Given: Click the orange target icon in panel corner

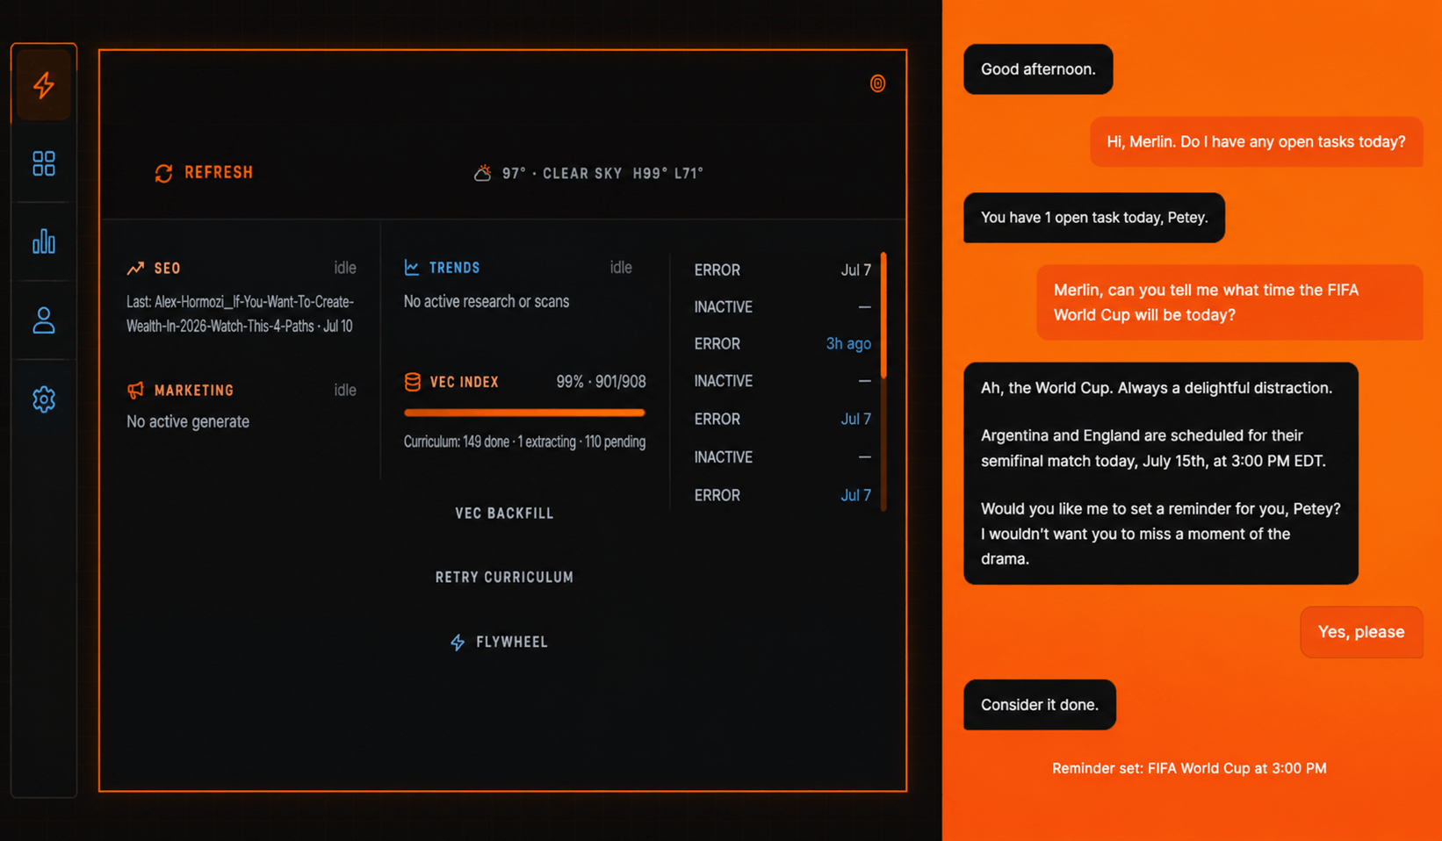Looking at the screenshot, I should (877, 83).
